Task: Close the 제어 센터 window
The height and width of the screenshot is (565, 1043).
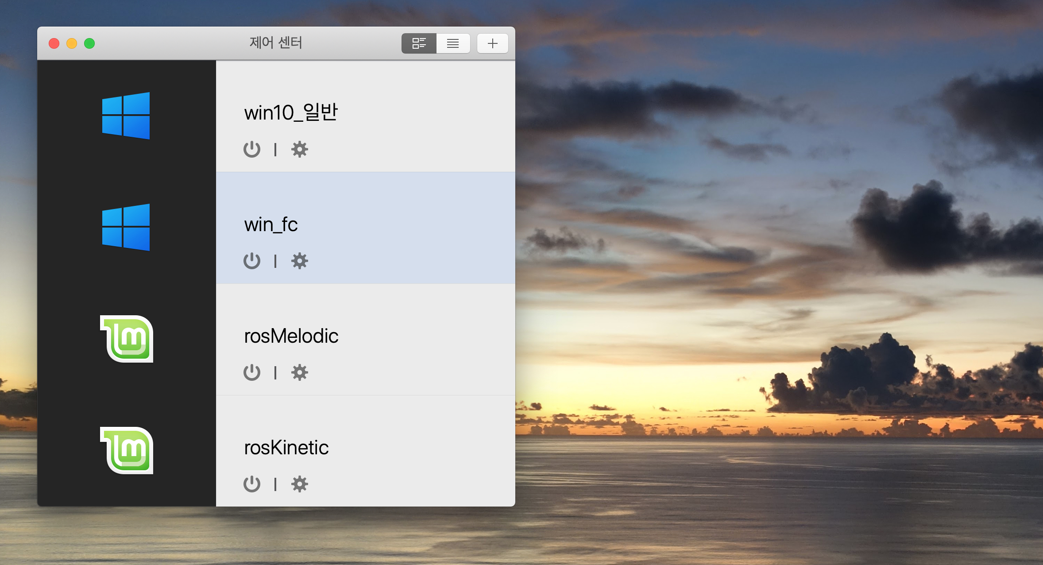Action: (54, 43)
